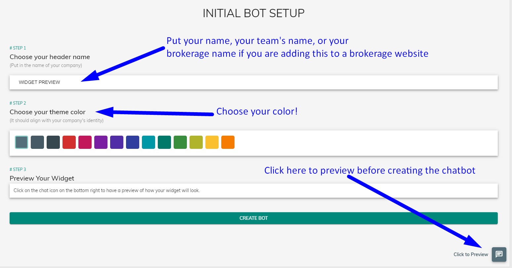Pick the orange theme color swatch
Viewport: 512px width, 268px height.
pos(228,142)
